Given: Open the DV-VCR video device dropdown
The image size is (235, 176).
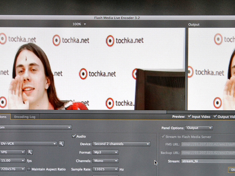Looking at the screenshot, I should (x=28, y=144).
